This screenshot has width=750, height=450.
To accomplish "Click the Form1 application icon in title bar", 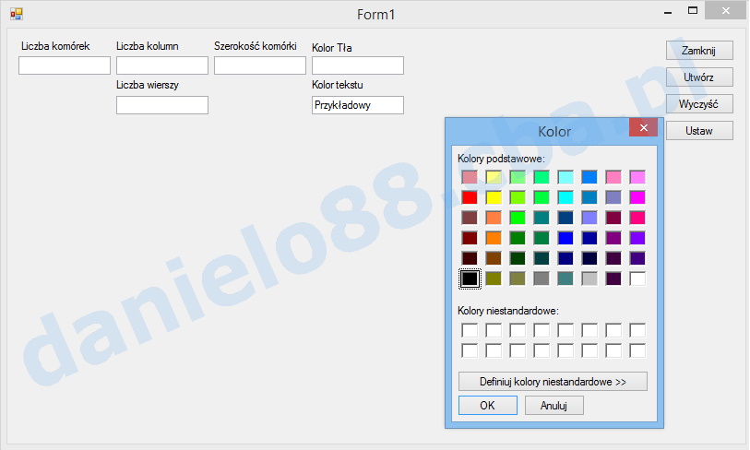I will [x=16, y=14].
